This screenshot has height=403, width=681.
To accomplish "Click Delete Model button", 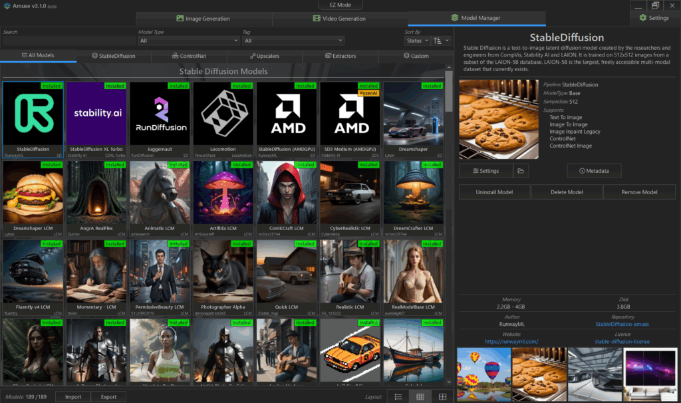I will coord(567,192).
